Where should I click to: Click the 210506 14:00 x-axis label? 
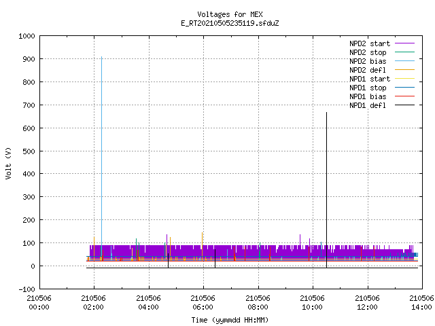click(421, 303)
